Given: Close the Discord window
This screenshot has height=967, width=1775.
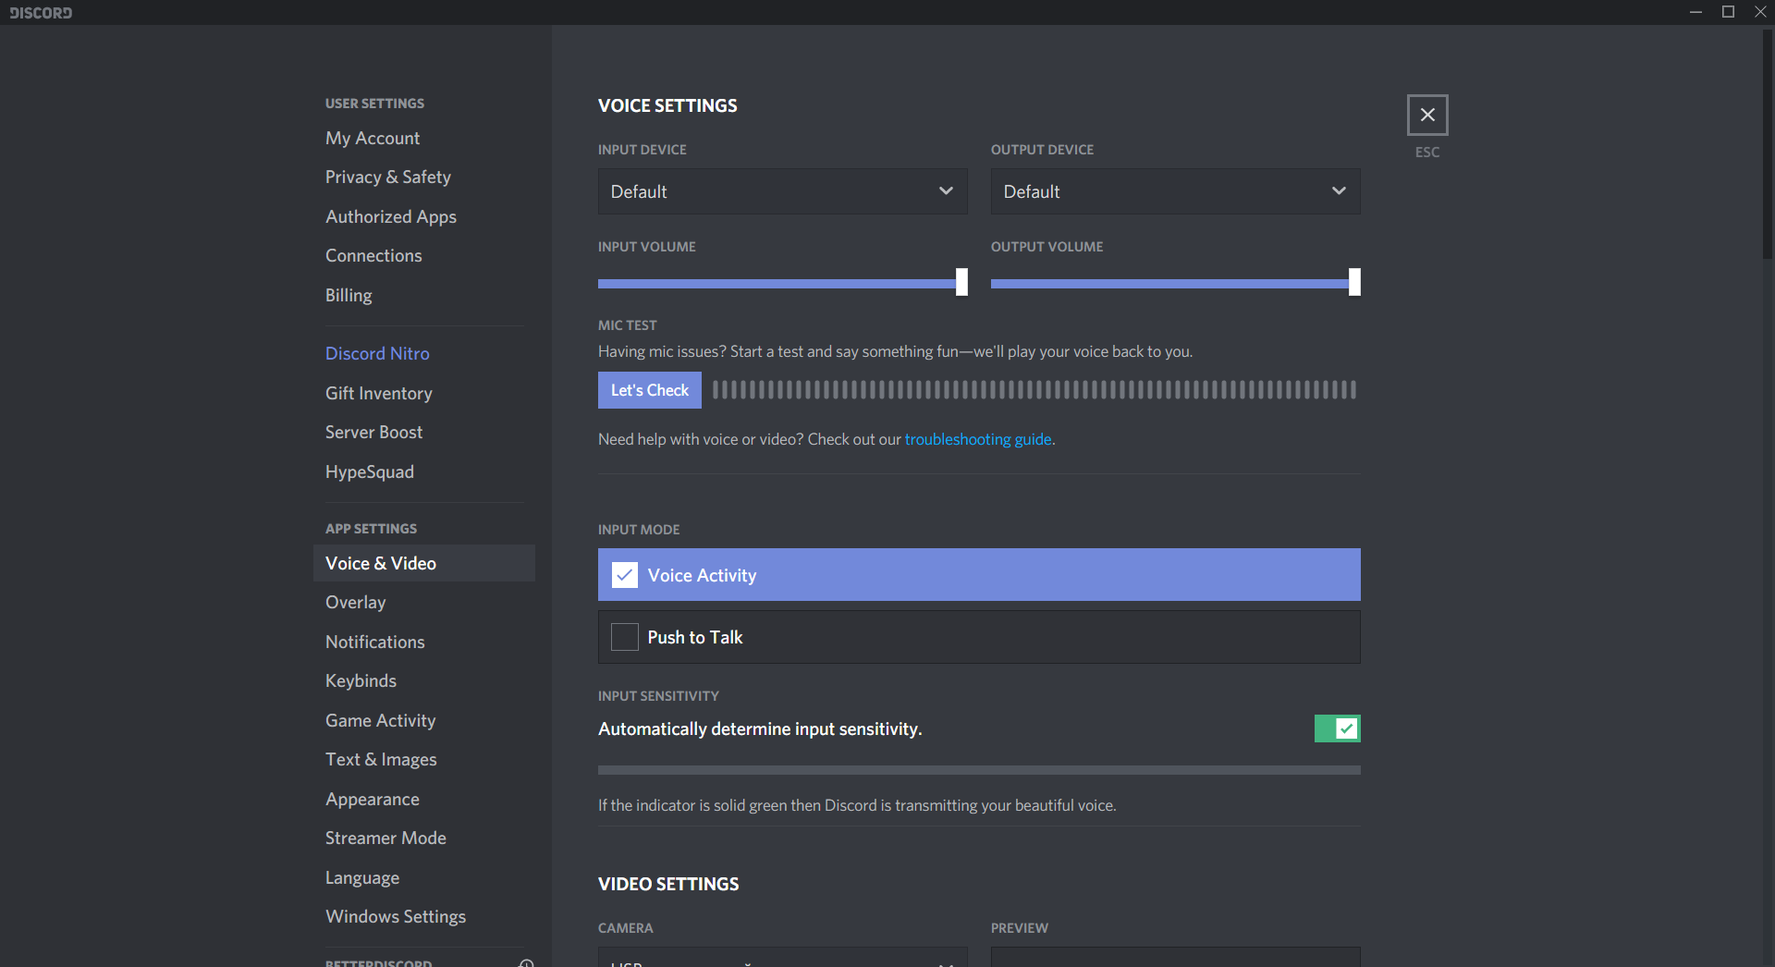Looking at the screenshot, I should click(1760, 12).
